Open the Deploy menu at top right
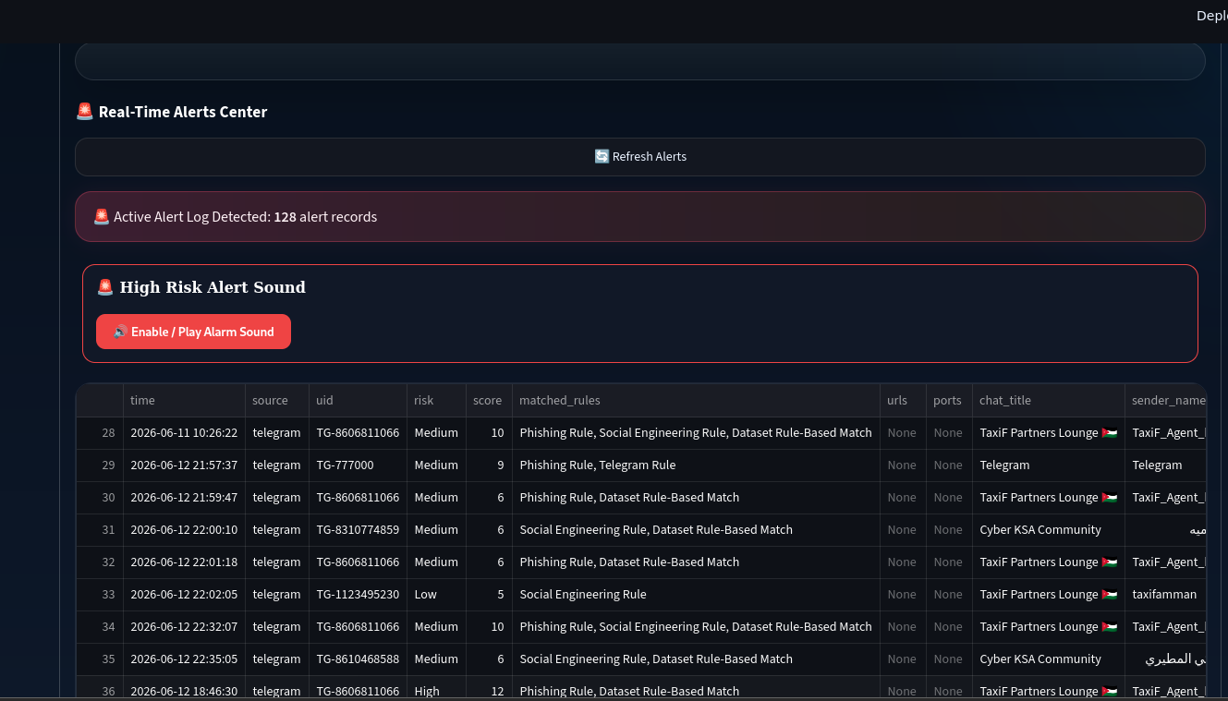 [1211, 16]
